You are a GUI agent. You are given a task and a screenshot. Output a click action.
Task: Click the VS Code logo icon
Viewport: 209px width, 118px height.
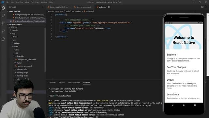coord(2,2)
